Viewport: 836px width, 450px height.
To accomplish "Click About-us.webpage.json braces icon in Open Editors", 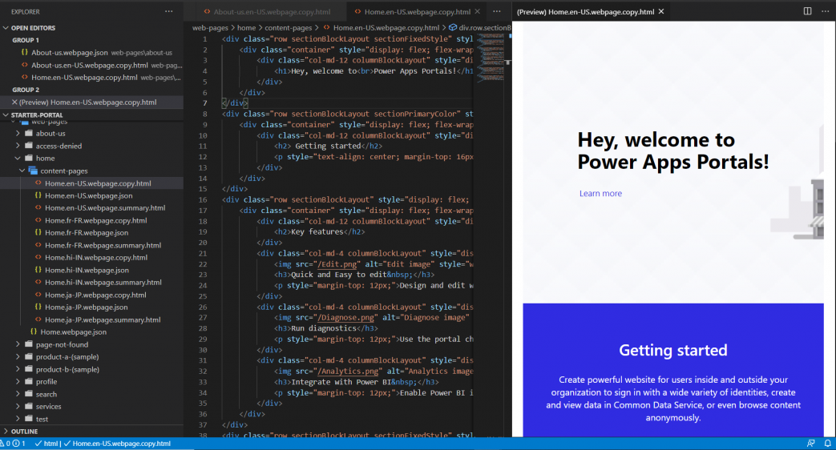I will (x=25, y=52).
